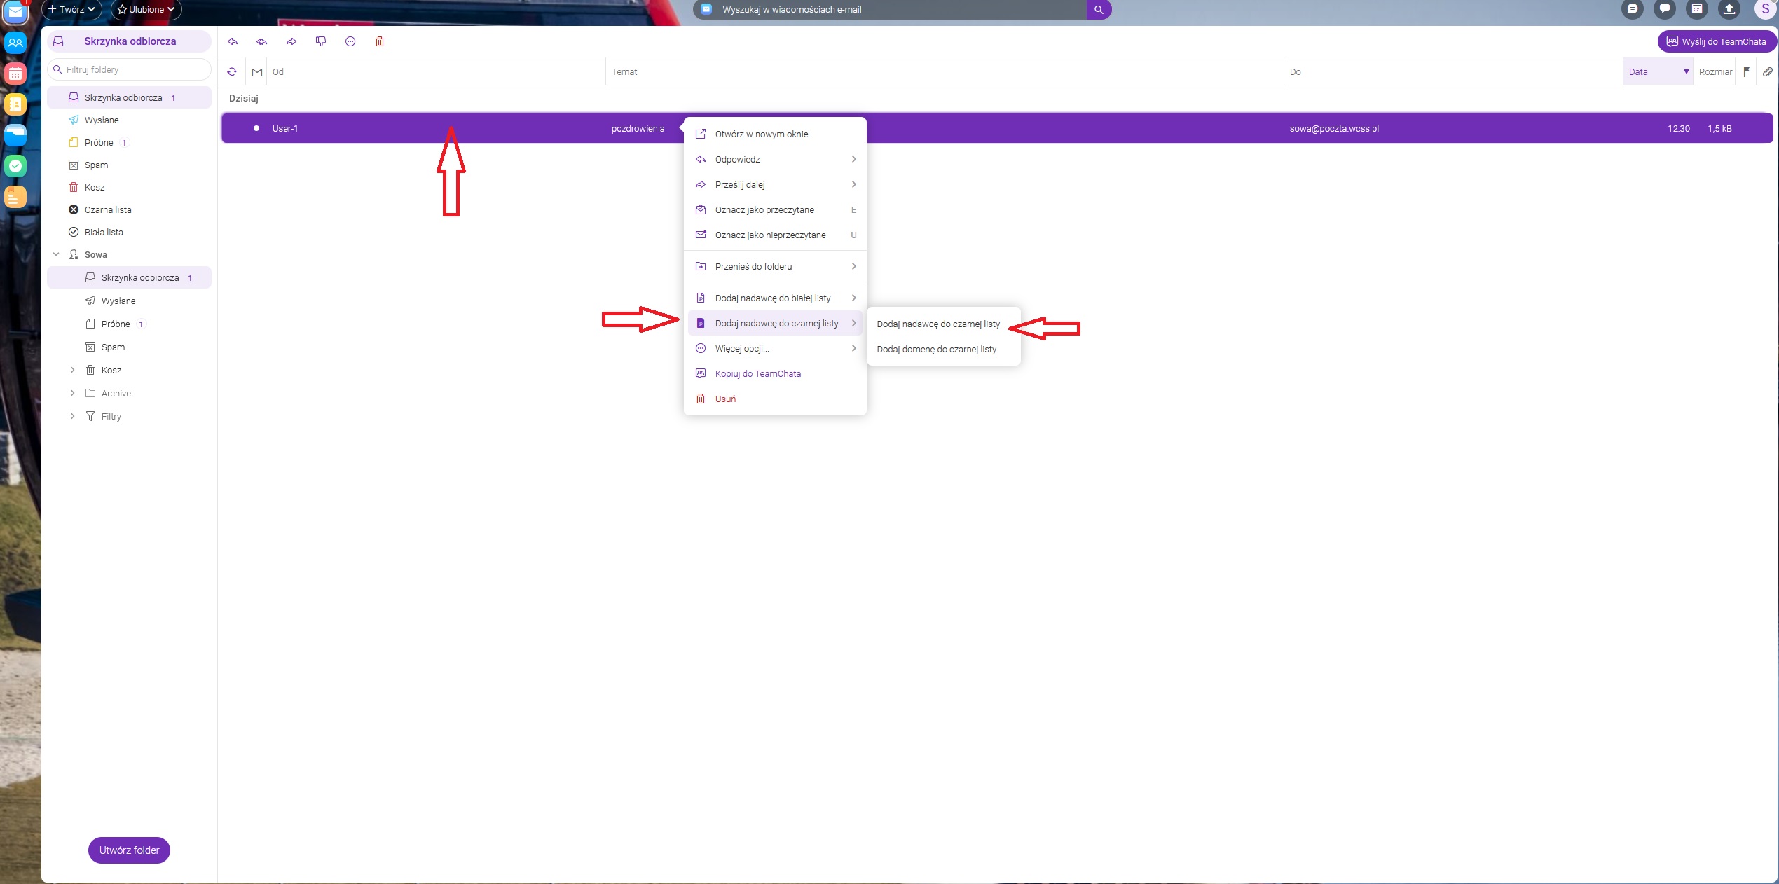1779x884 pixels.
Task: Click the refresh icon in message list header
Action: tap(232, 71)
